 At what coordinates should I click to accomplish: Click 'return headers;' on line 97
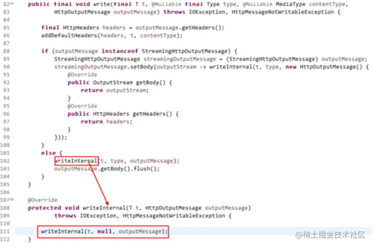click(106, 121)
